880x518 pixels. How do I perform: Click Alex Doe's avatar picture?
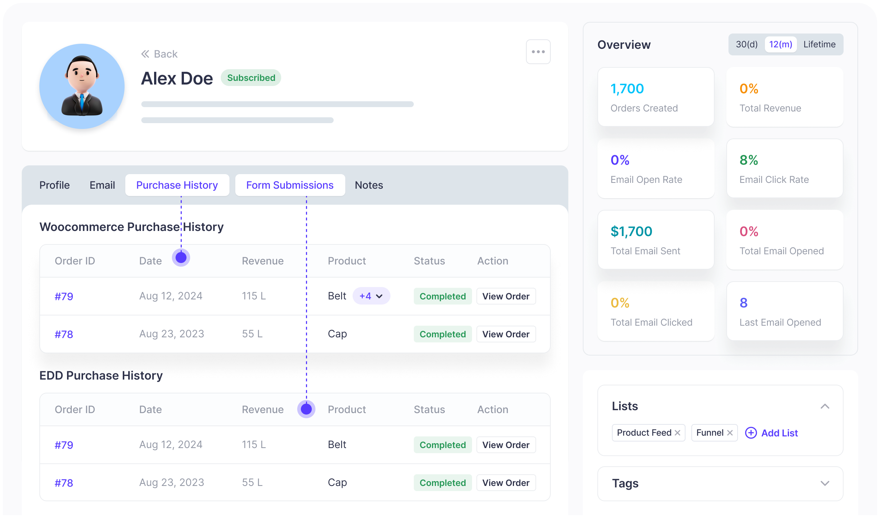click(x=82, y=86)
